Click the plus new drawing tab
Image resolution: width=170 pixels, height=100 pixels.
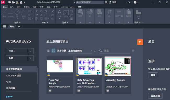coord(19,26)
